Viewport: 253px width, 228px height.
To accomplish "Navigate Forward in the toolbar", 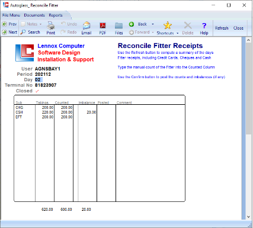I will [x=139, y=32].
